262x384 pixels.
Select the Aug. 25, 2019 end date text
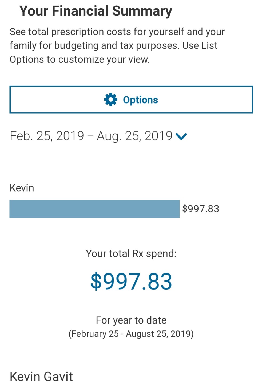[134, 136]
